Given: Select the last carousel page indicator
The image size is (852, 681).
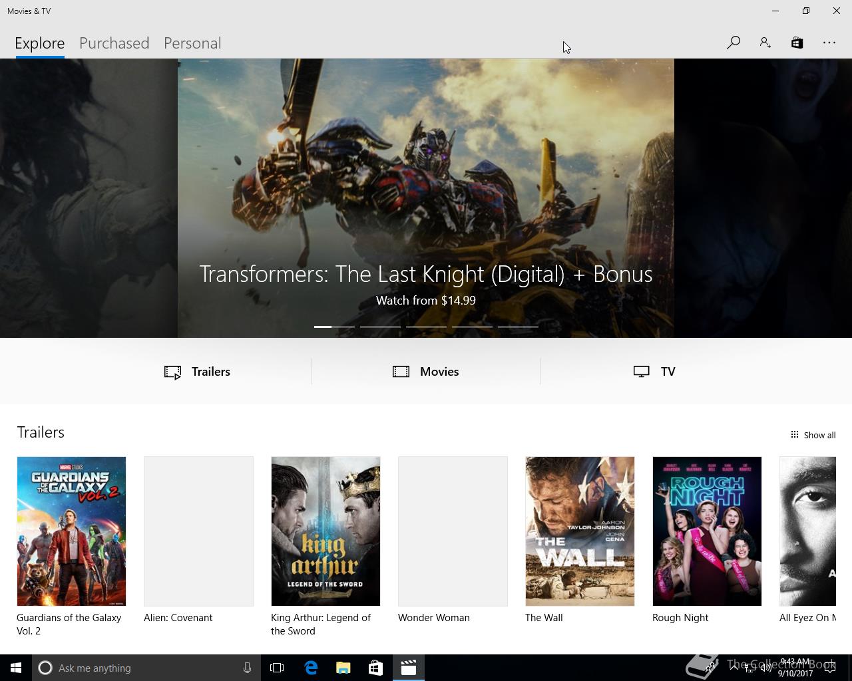Looking at the screenshot, I should point(518,327).
